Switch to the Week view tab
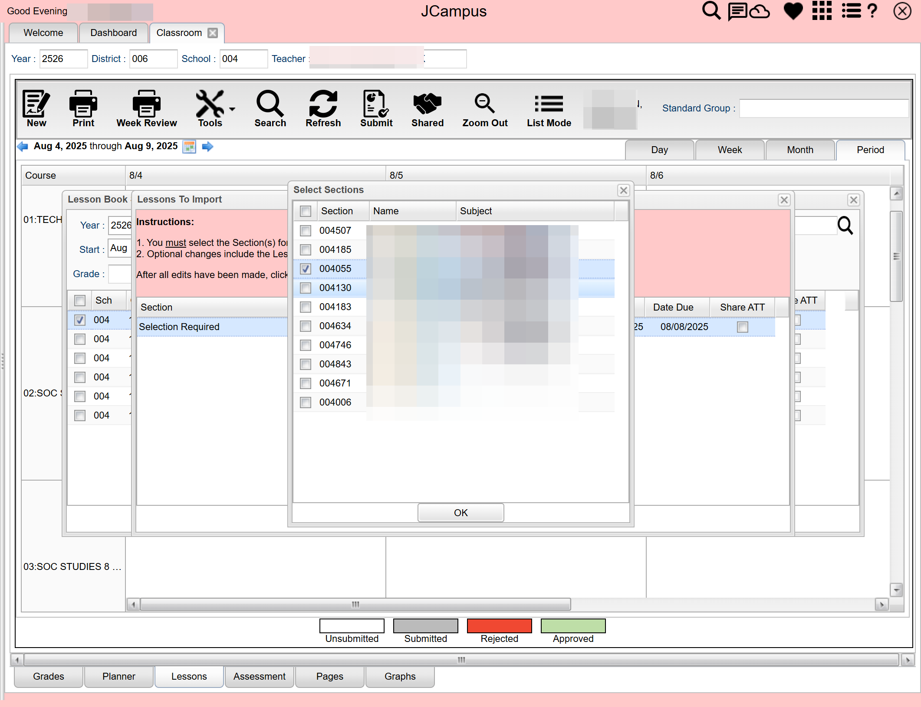The image size is (921, 707). tap(730, 150)
